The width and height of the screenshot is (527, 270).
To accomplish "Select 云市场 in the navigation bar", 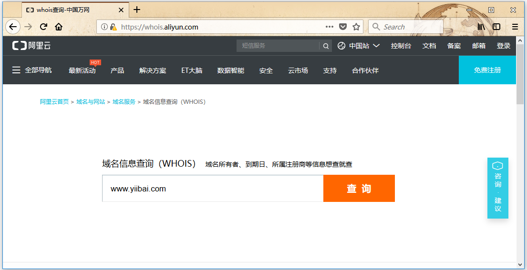I will click(x=298, y=70).
